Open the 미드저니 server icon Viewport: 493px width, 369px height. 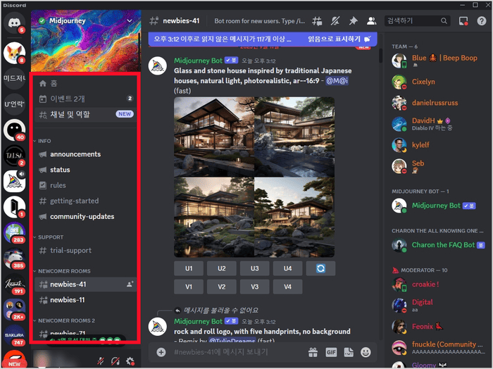14,78
